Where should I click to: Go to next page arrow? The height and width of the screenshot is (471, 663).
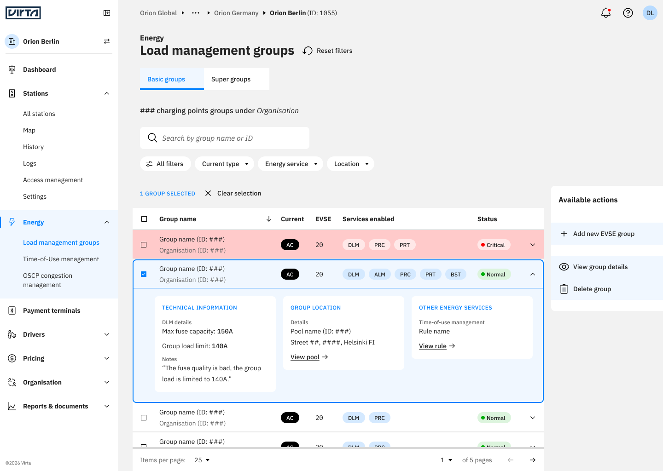(x=533, y=460)
